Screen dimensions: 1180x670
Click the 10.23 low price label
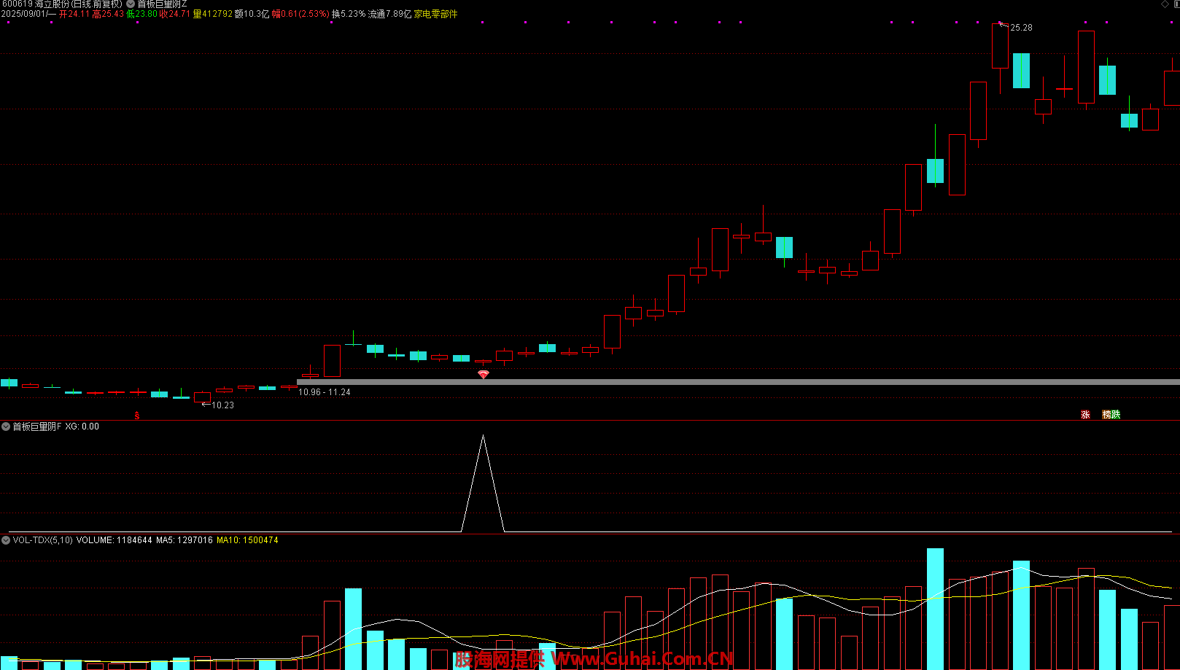[x=222, y=405]
